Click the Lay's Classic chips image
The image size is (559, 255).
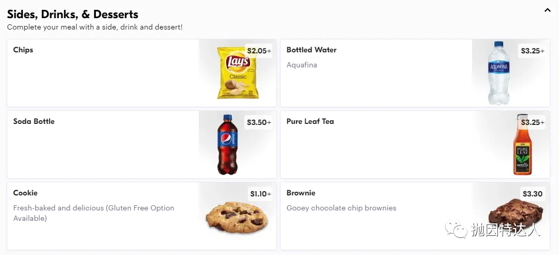pos(238,73)
